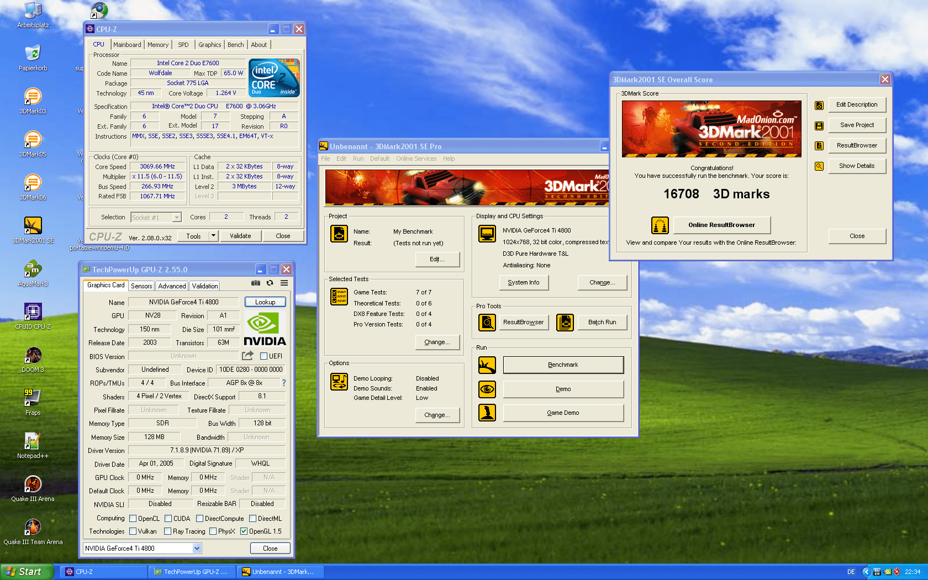Toggle the UEFI checkbox in GPU-Z
This screenshot has width=928, height=580.
coord(264,356)
